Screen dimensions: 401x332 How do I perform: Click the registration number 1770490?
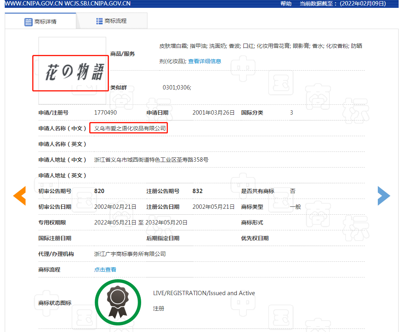tap(105, 113)
